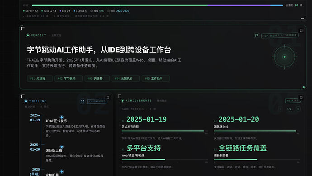Click the purple segment of source bar

239,5
